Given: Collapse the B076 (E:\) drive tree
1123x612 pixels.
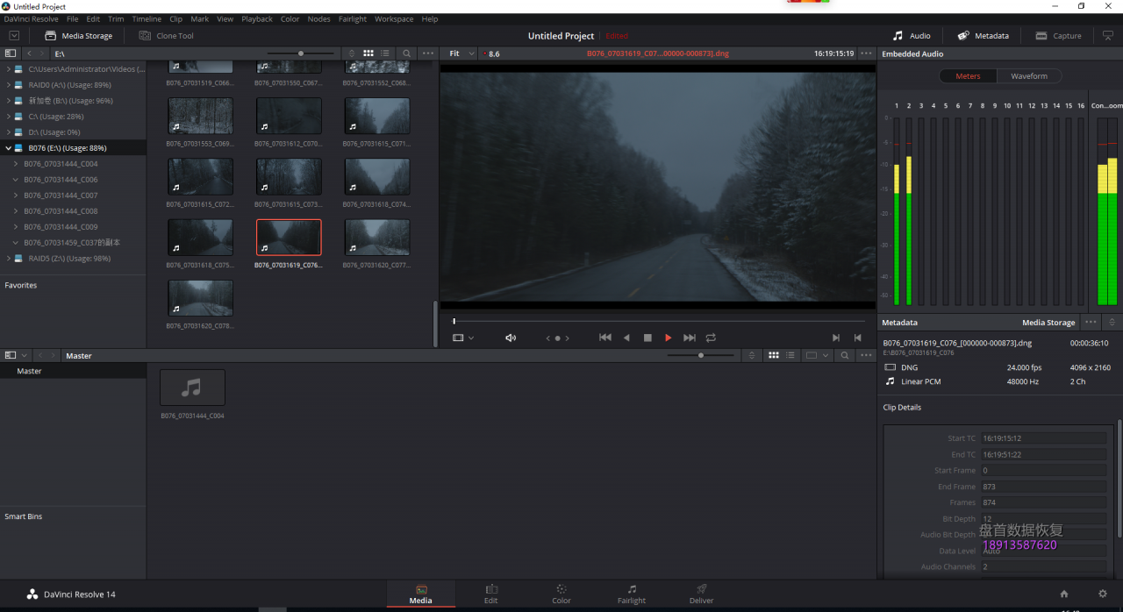Looking at the screenshot, I should [9, 148].
